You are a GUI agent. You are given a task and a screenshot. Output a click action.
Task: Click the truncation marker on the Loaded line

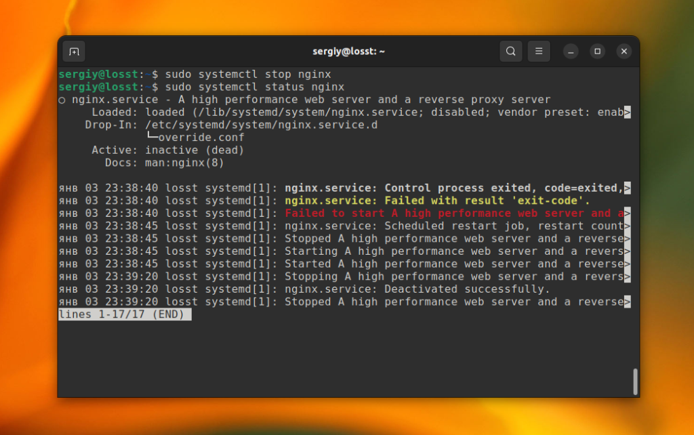click(x=627, y=112)
